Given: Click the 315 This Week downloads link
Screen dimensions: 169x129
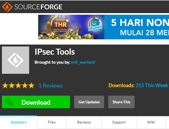Looking at the screenshot, I should click(x=152, y=85).
